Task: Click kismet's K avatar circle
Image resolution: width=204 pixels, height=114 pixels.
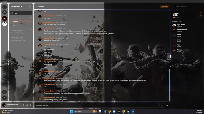Action: coord(174,41)
